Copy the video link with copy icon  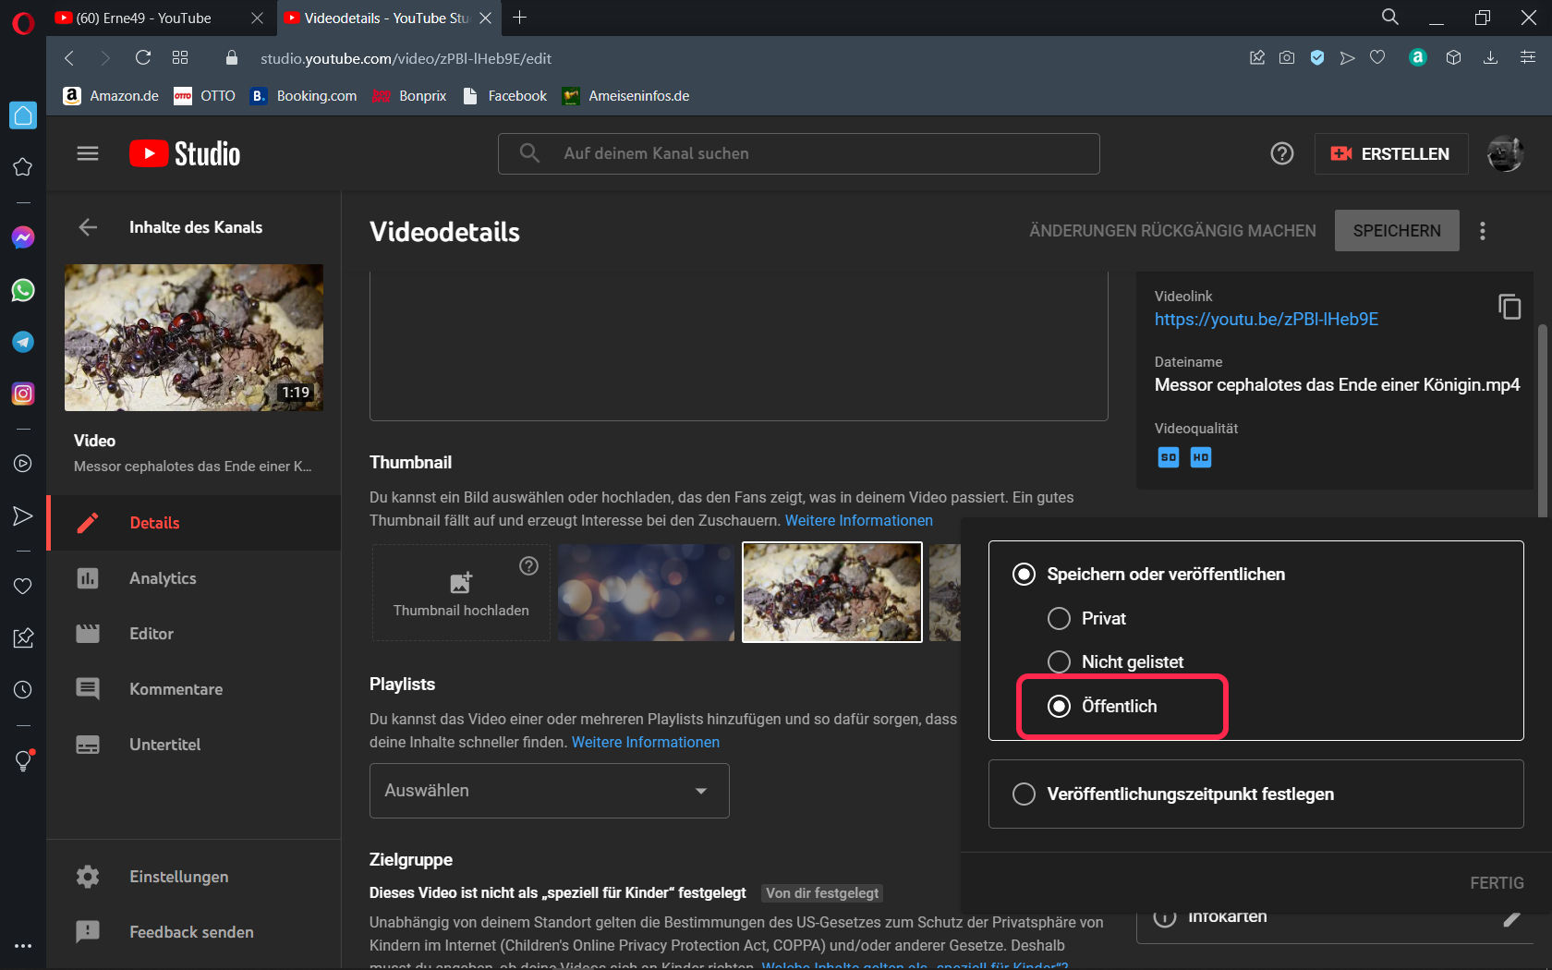click(1510, 307)
